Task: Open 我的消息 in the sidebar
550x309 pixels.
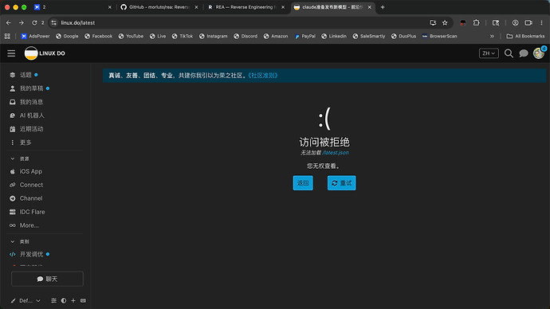Action: 31,102
